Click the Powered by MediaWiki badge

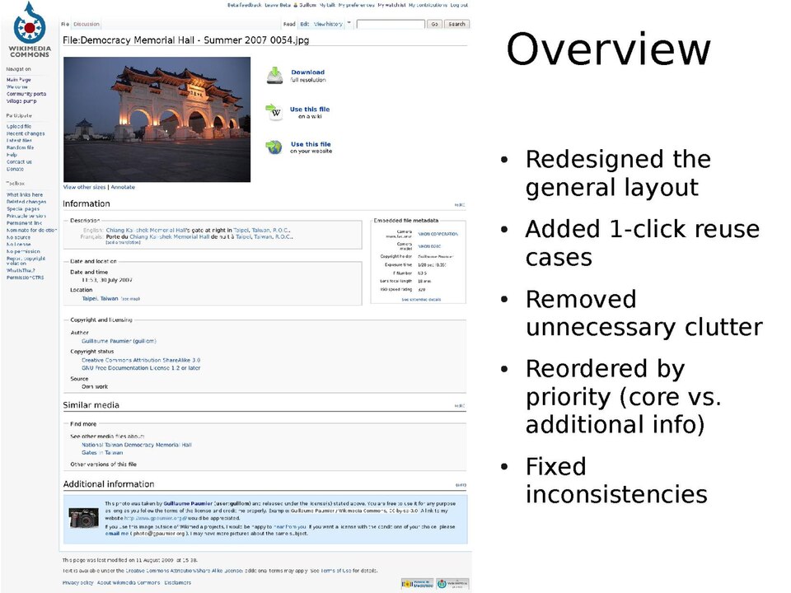point(417,583)
